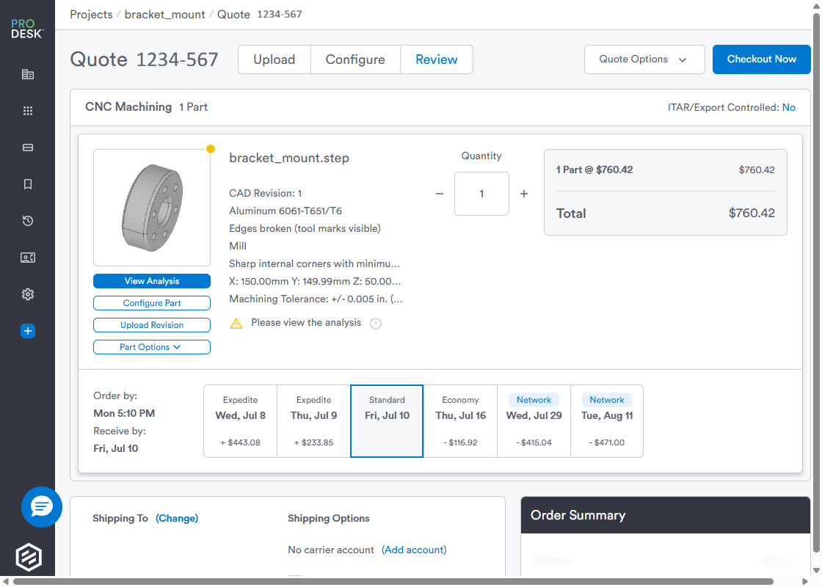Viewport: 822px width, 587px height.
Task: Click the Upload Revision button
Action: coord(151,325)
